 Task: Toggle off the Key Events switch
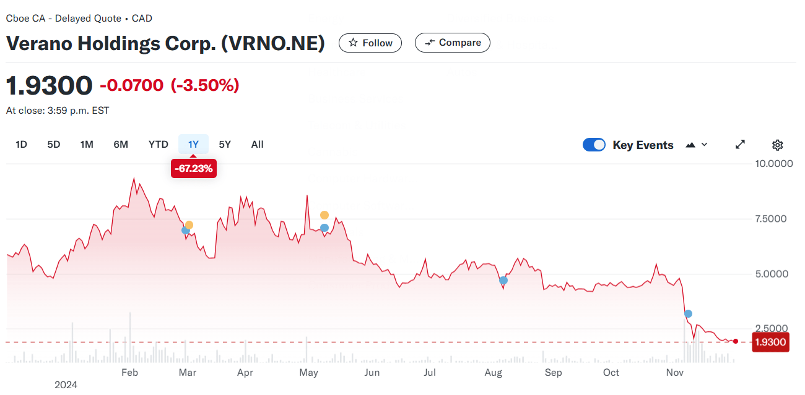coord(594,144)
